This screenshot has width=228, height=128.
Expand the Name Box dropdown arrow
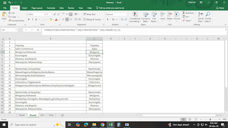(x=16, y=30)
